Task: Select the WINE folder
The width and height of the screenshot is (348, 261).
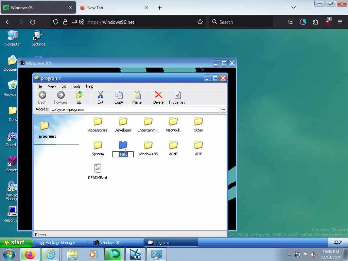Action: tap(173, 148)
